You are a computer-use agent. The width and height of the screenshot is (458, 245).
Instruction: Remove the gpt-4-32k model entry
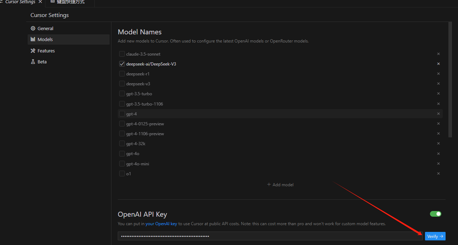438,144
